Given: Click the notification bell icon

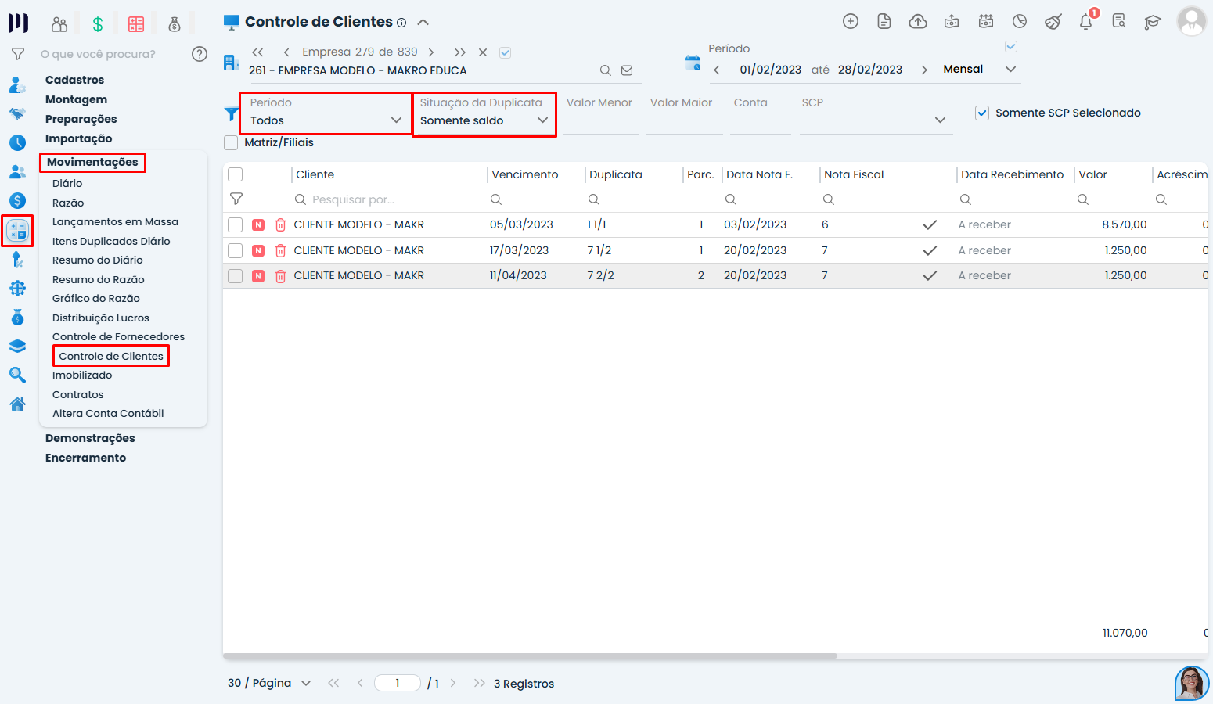Looking at the screenshot, I should (1085, 22).
